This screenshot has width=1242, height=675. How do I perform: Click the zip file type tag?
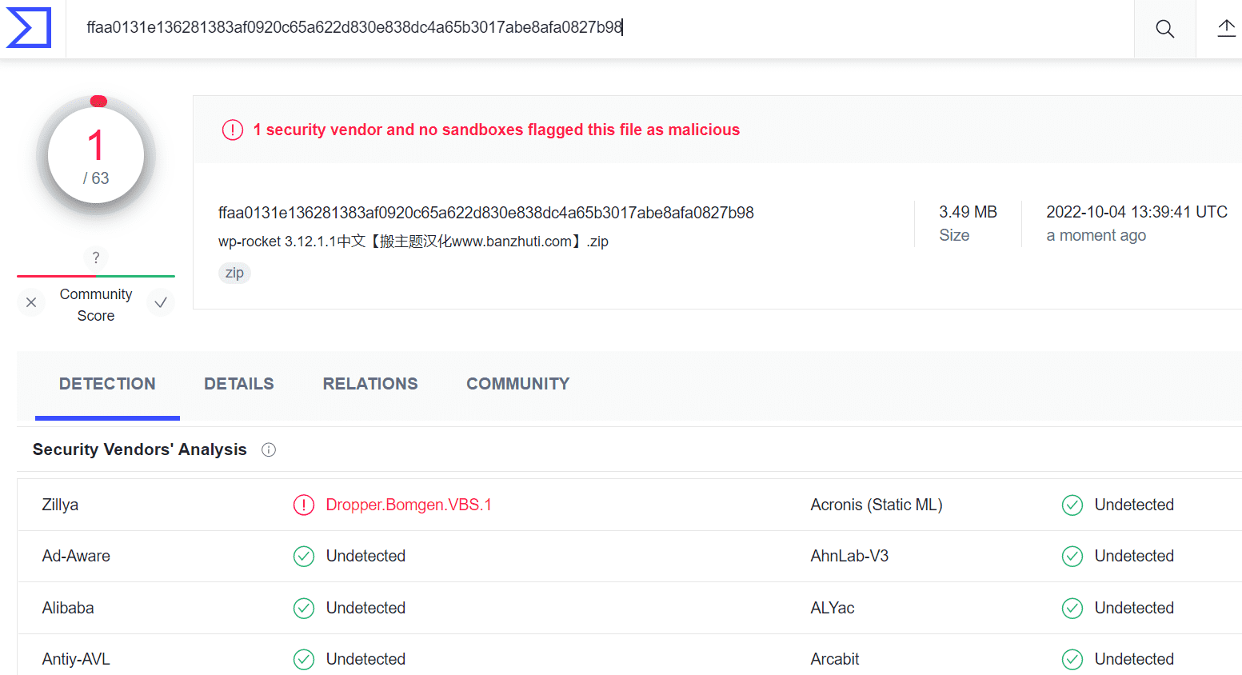click(234, 273)
